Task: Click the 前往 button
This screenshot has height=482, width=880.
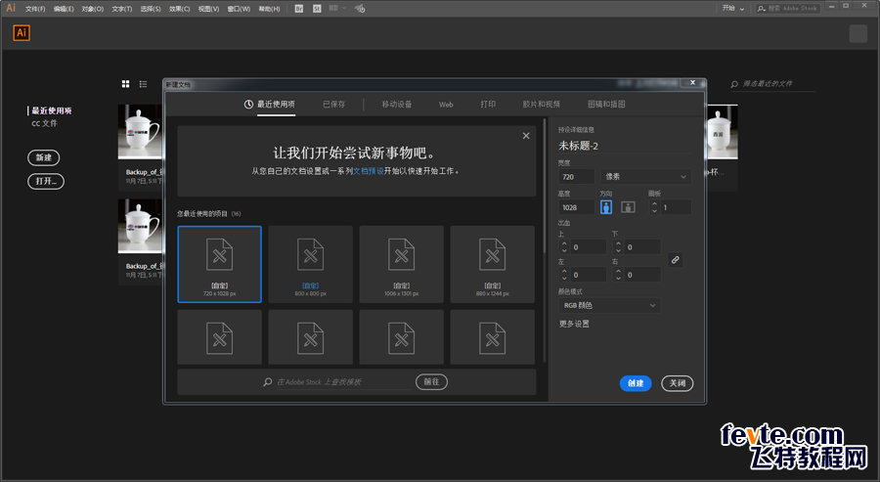Action: tap(431, 382)
